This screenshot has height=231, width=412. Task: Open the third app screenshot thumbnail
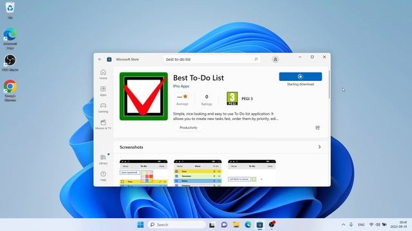(252, 173)
